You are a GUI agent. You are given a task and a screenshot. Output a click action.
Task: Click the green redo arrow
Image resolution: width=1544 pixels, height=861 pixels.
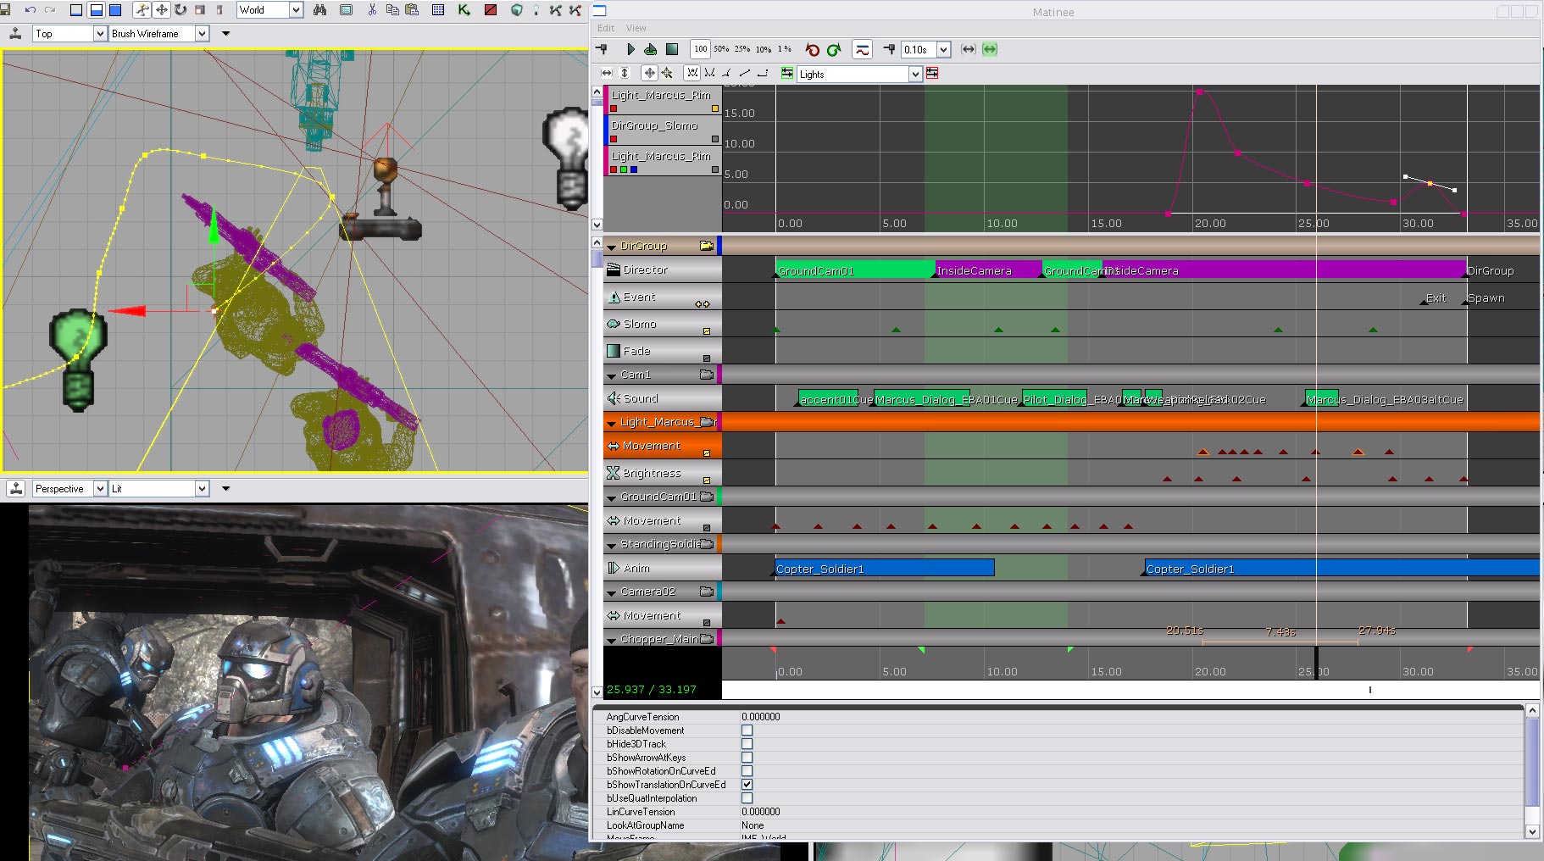[834, 50]
